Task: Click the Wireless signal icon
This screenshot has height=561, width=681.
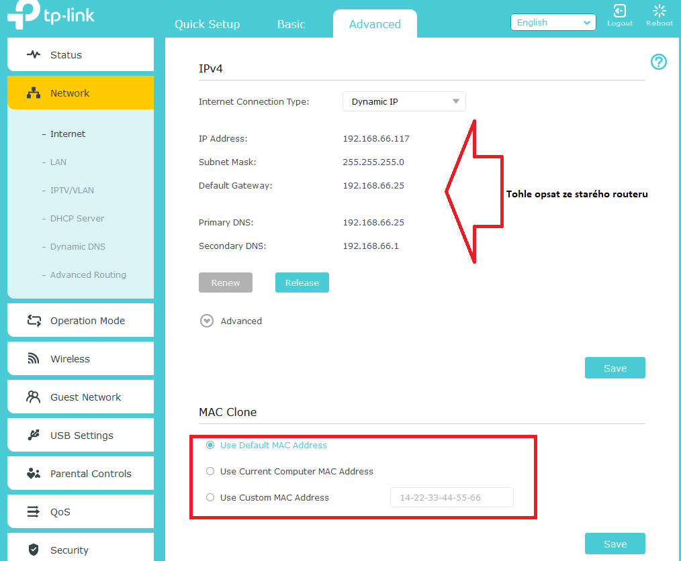Action: [x=34, y=358]
